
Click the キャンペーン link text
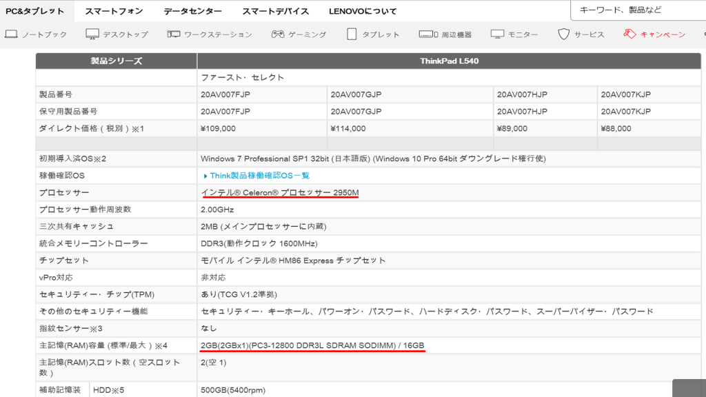pos(663,34)
